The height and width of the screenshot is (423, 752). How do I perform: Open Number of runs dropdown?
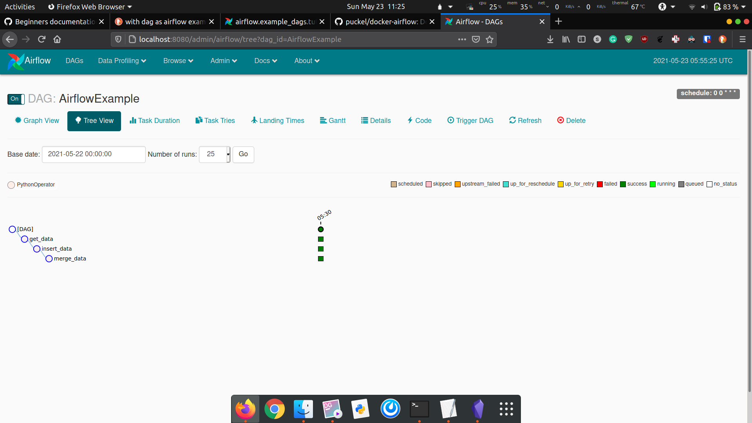pos(214,154)
